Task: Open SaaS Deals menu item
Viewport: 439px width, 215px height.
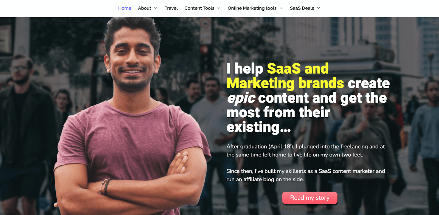Action: pyautogui.click(x=302, y=8)
